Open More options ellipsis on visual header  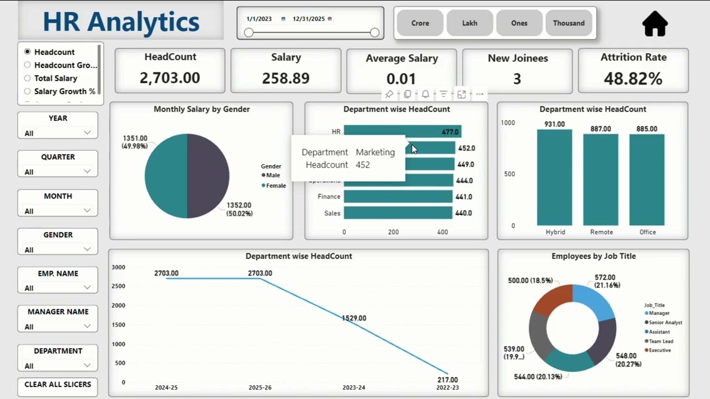[x=479, y=94]
